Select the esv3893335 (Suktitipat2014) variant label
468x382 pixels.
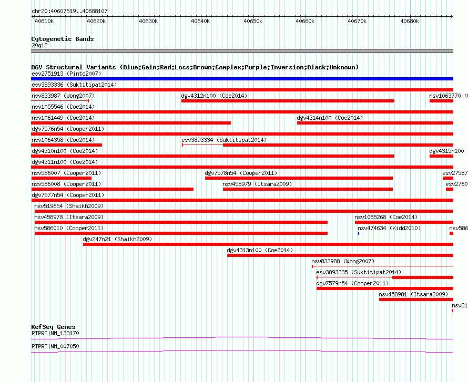[x=359, y=272]
